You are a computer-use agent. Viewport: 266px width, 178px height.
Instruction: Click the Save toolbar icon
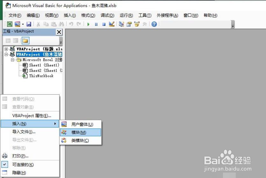point(29,24)
